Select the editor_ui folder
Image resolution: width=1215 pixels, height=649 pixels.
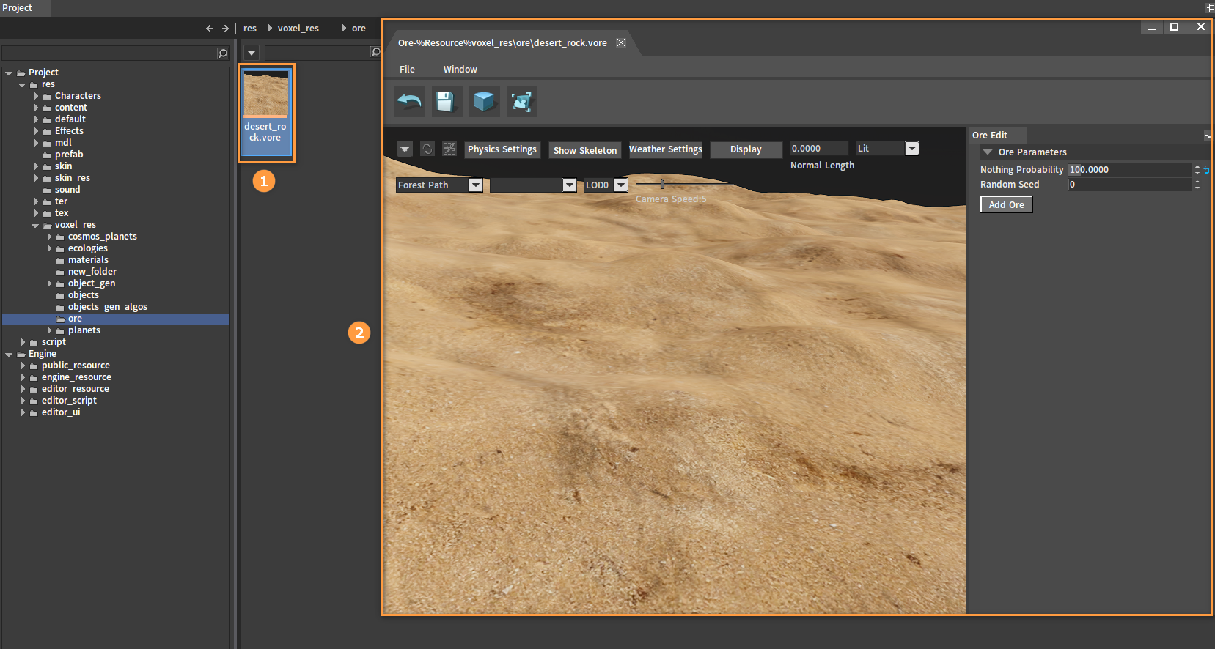pos(61,412)
